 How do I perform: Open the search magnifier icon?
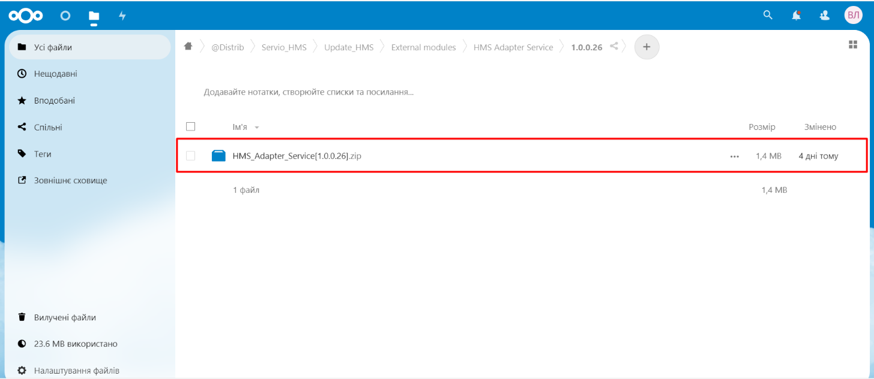(767, 16)
